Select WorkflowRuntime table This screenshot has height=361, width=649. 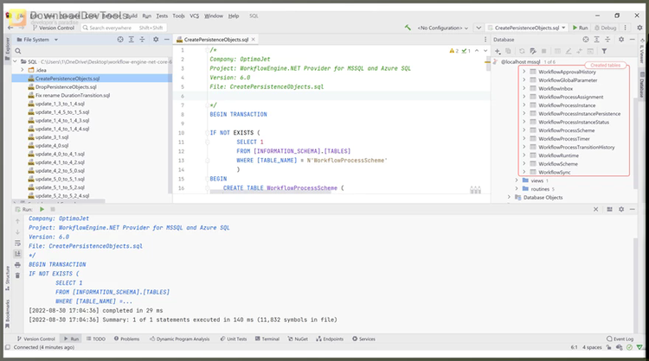point(558,155)
